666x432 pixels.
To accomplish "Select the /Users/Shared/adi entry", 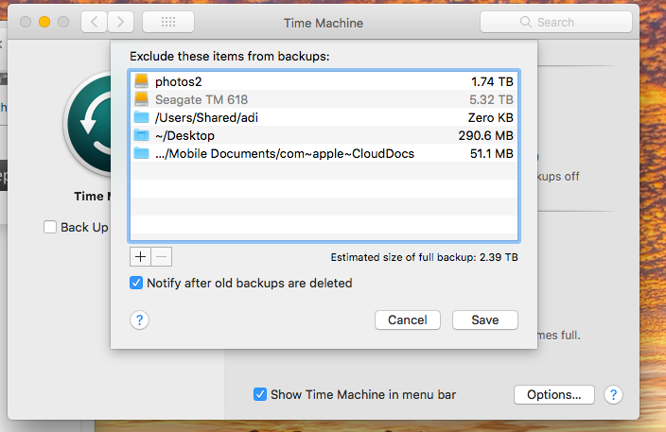I will click(x=324, y=117).
